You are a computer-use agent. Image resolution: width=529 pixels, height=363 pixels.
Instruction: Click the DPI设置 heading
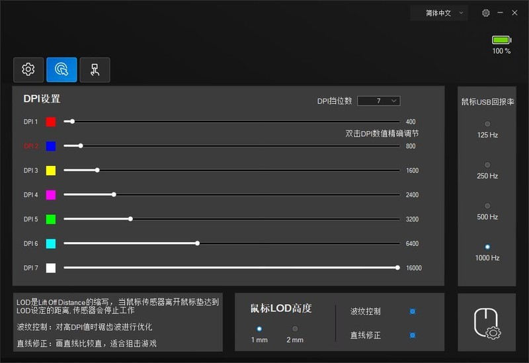point(42,99)
